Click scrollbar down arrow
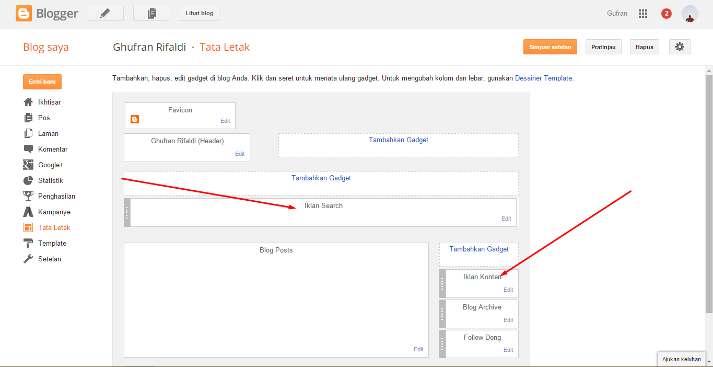This screenshot has width=713, height=367. click(x=709, y=362)
